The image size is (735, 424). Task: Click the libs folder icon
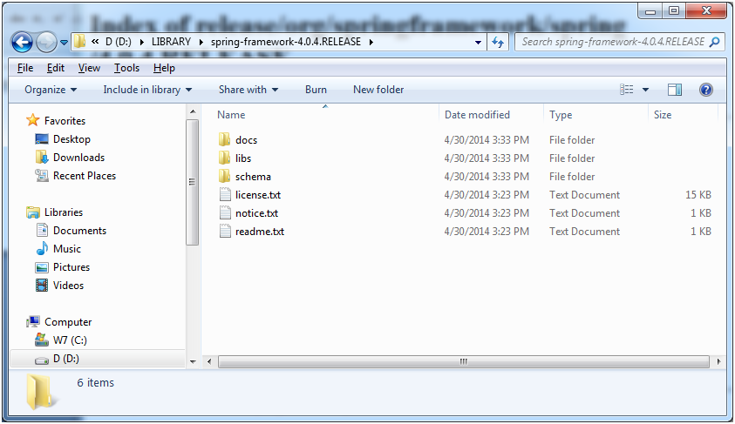pos(225,158)
